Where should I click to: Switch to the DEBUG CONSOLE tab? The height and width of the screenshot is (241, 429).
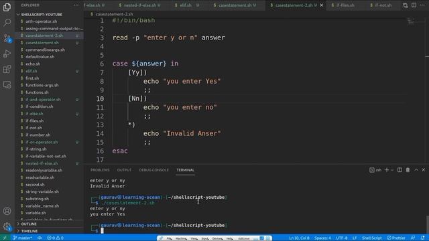[154, 170]
